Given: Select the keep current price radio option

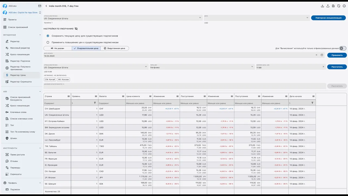Looking at the screenshot, I should tap(48, 36).
